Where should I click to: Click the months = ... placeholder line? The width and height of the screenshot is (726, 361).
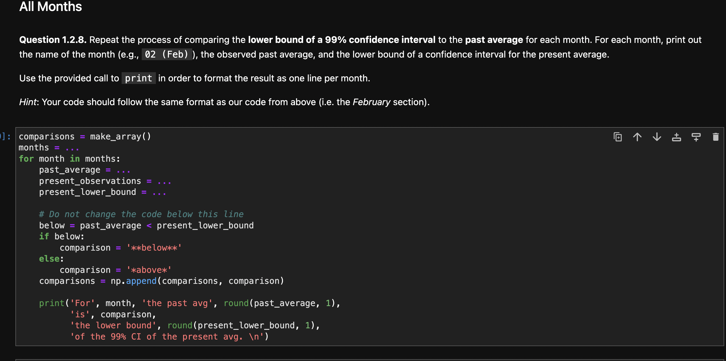[48, 147]
